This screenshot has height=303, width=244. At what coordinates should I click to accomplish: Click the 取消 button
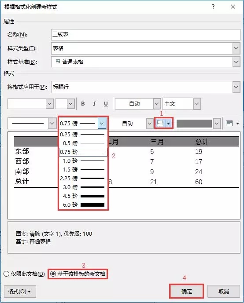[x=223, y=291]
